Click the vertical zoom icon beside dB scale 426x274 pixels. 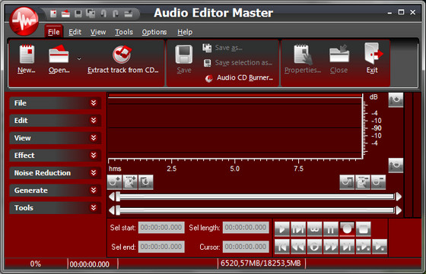pyautogui.click(x=396, y=100)
